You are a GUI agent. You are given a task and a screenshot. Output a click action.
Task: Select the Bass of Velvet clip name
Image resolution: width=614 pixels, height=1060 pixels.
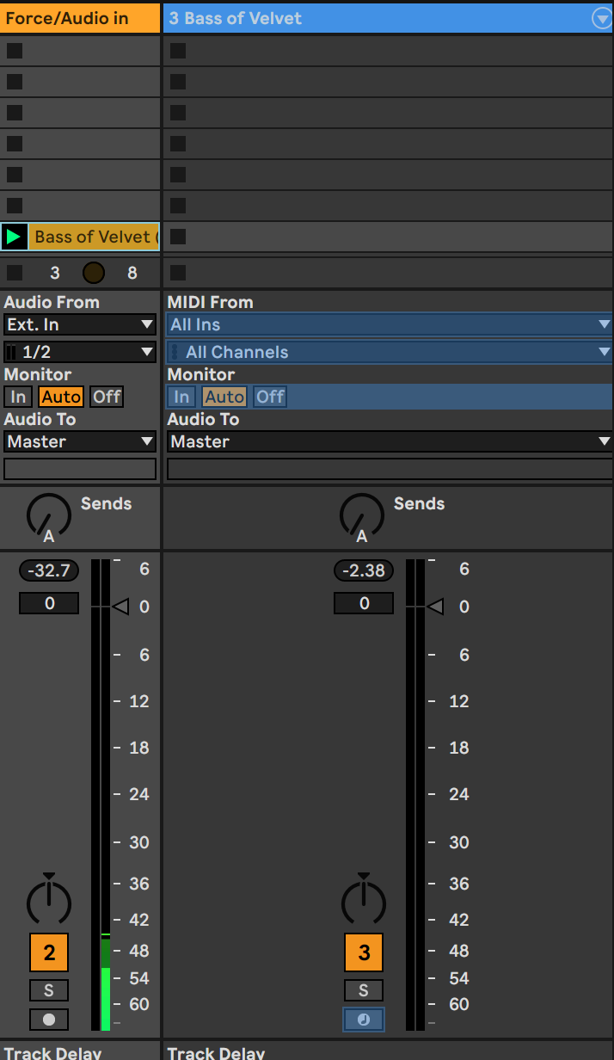94,236
